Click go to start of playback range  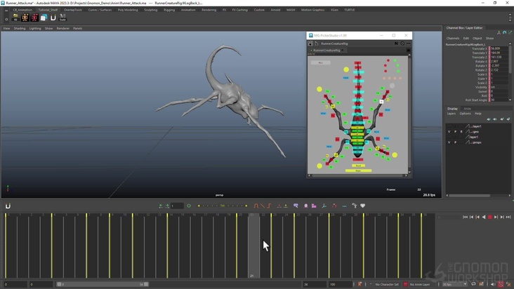[465, 217]
